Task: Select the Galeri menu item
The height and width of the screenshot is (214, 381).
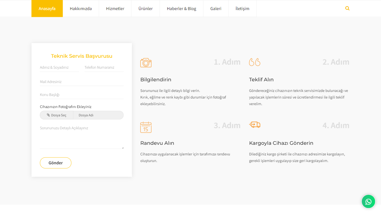Action: (x=216, y=9)
